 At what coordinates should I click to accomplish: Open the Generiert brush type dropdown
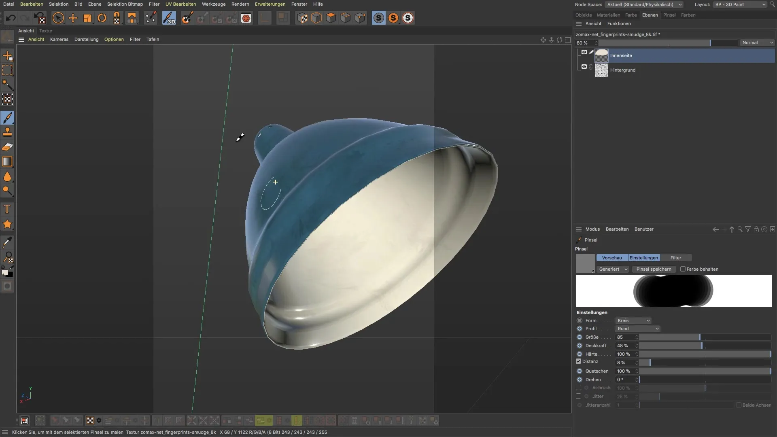pos(613,269)
